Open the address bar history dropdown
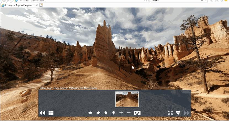This screenshot has height=121, width=229. pos(144,1)
